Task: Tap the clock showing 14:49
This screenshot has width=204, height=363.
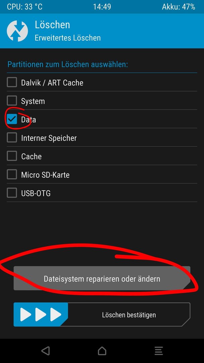Action: coord(102,7)
